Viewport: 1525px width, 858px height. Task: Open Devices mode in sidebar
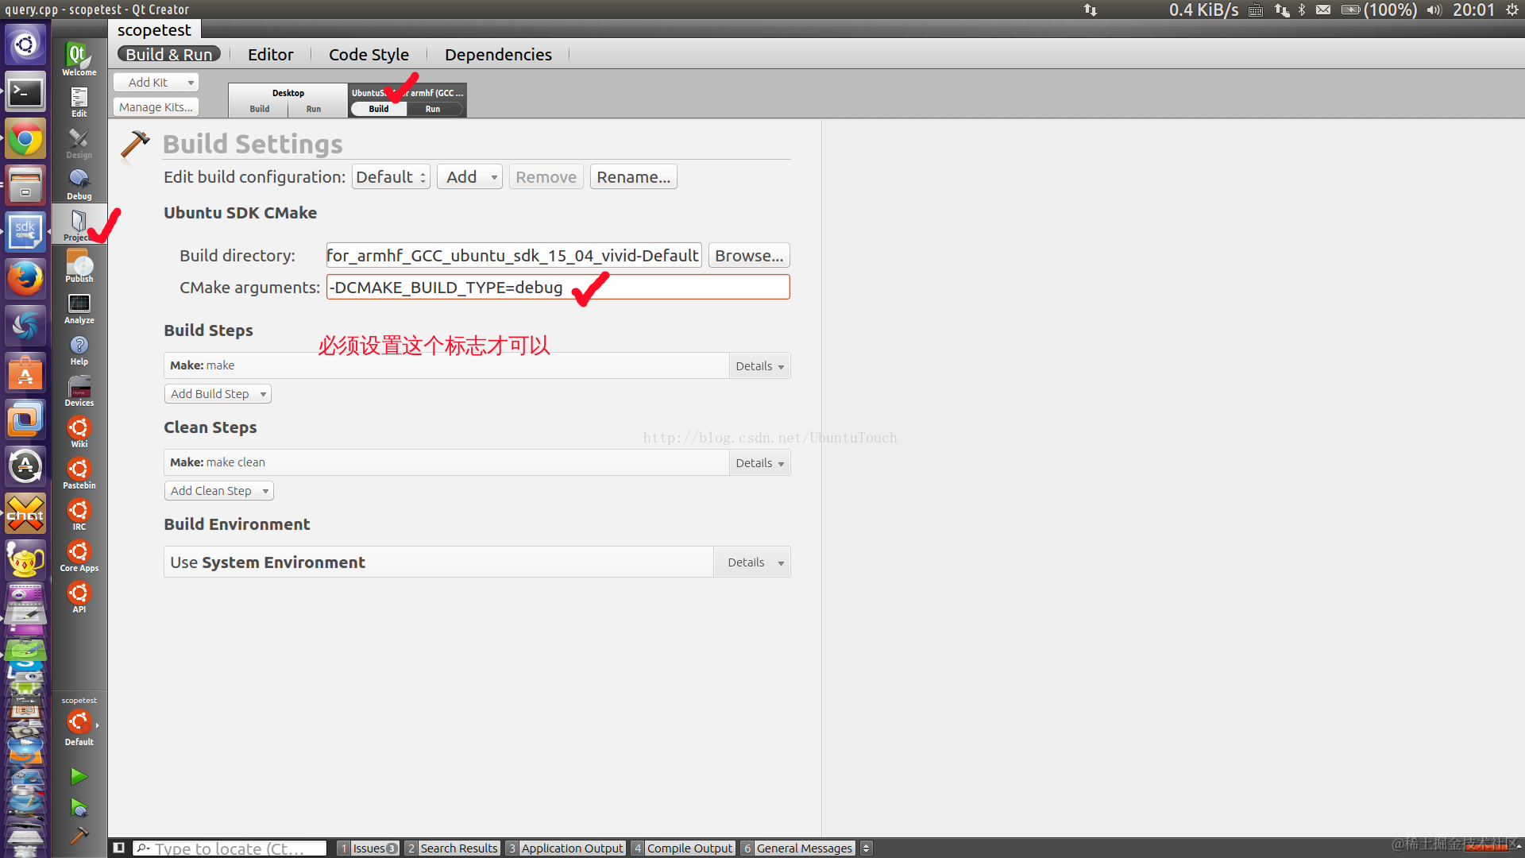pos(79,391)
